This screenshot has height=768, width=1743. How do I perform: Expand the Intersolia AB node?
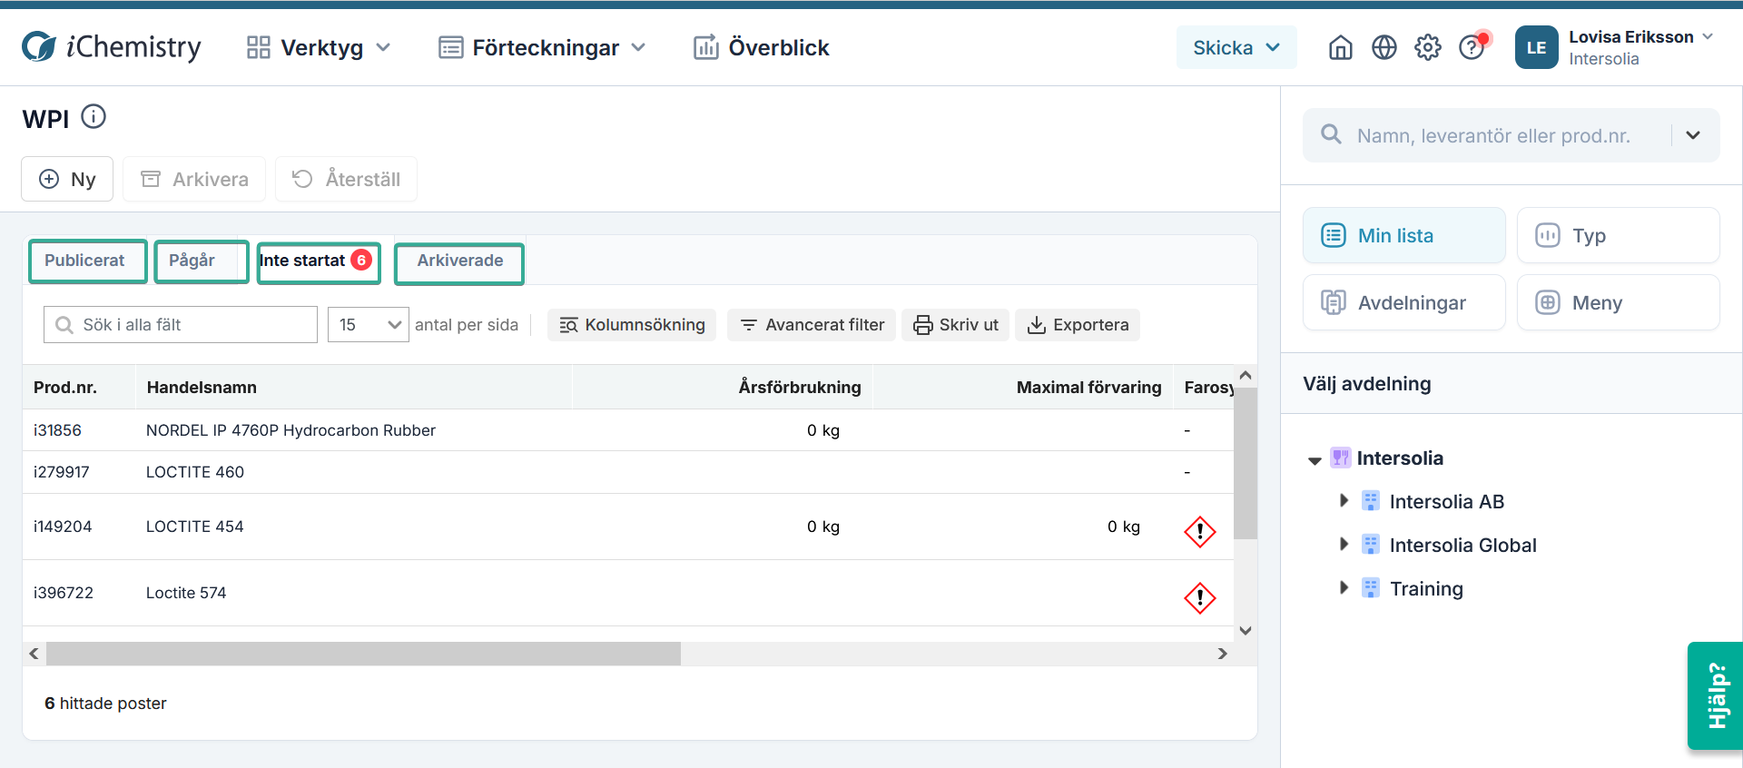1344,500
